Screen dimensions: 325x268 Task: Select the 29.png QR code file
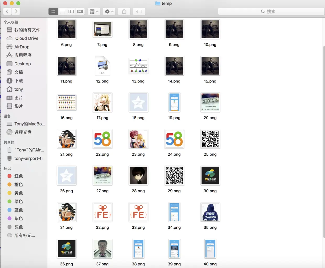[x=174, y=176]
